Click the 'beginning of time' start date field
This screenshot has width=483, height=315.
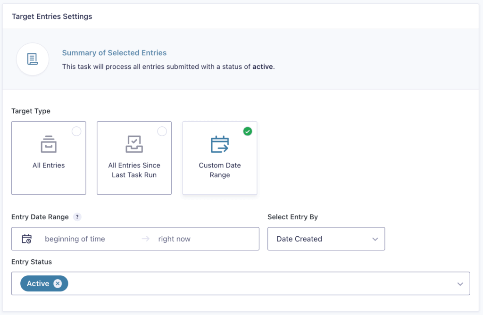pyautogui.click(x=75, y=239)
